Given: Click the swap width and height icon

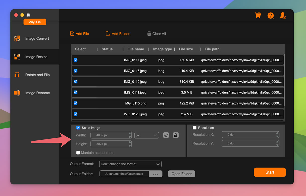Looking at the screenshot, I should pos(166,135).
